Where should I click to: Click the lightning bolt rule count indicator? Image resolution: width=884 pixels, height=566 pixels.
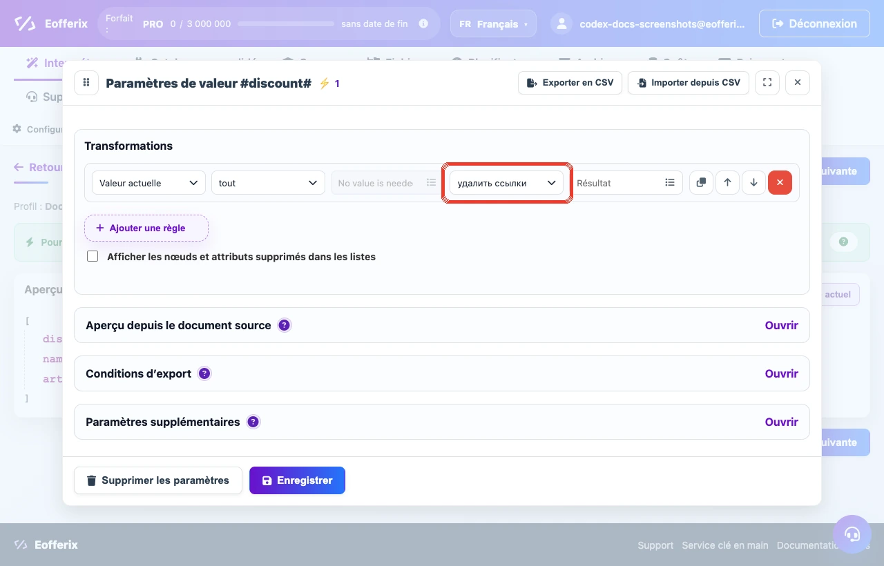(329, 84)
